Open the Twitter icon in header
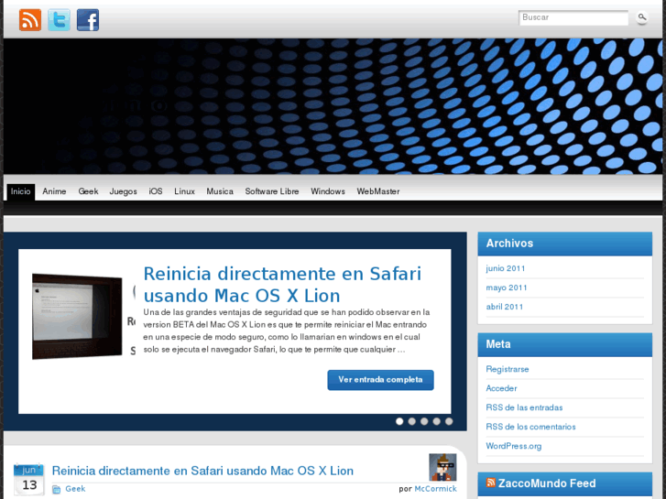666x499 pixels. (59, 20)
